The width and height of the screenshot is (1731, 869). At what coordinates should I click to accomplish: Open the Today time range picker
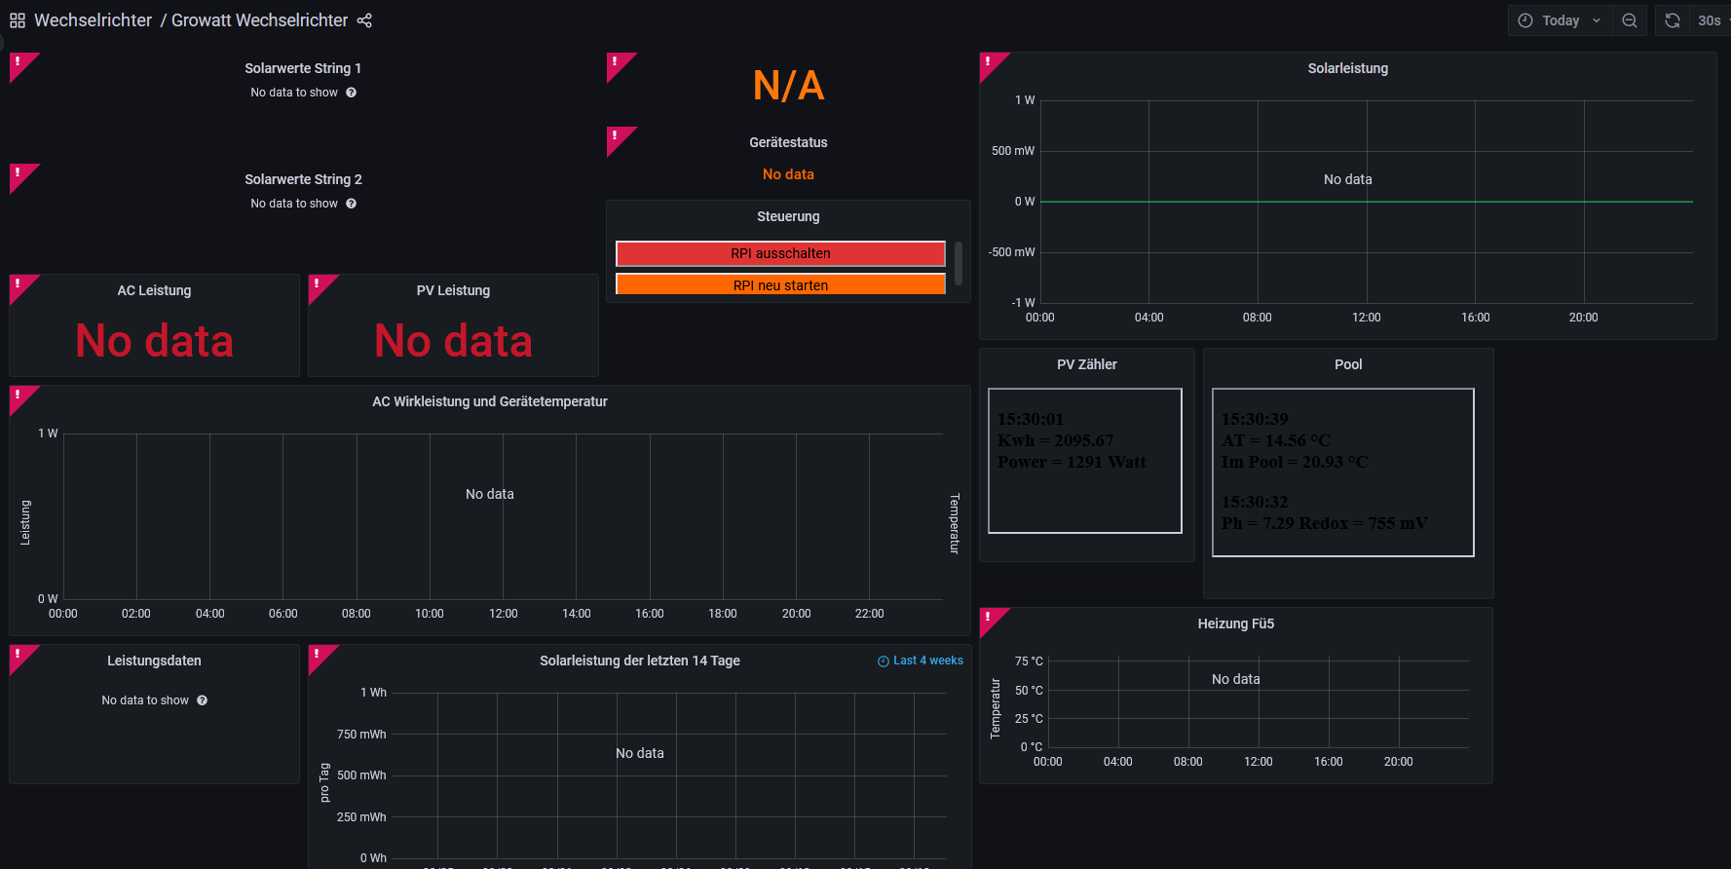pyautogui.click(x=1560, y=20)
